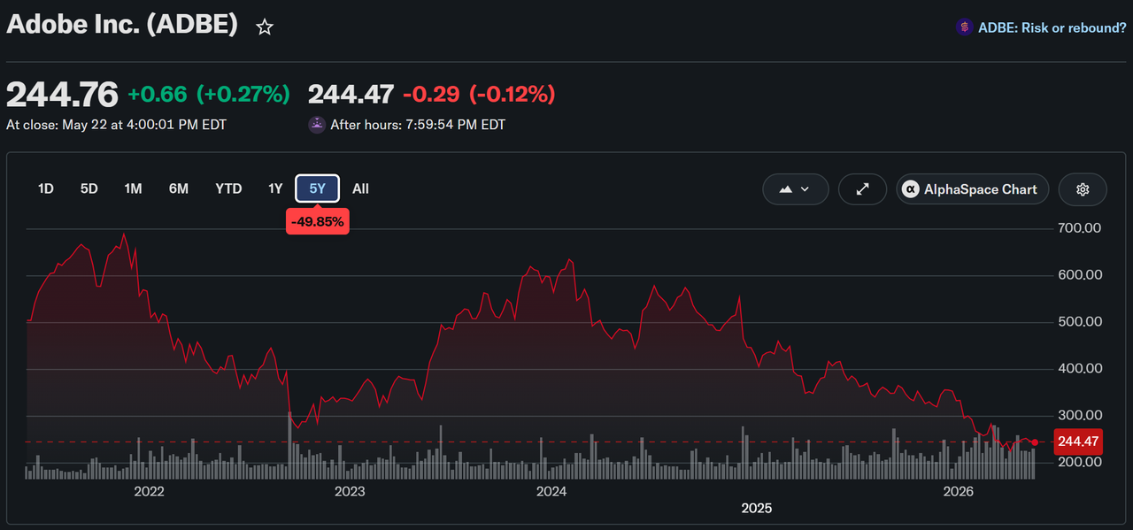The height and width of the screenshot is (530, 1133).
Task: Click the after-hours moon icon
Action: pyautogui.click(x=317, y=125)
